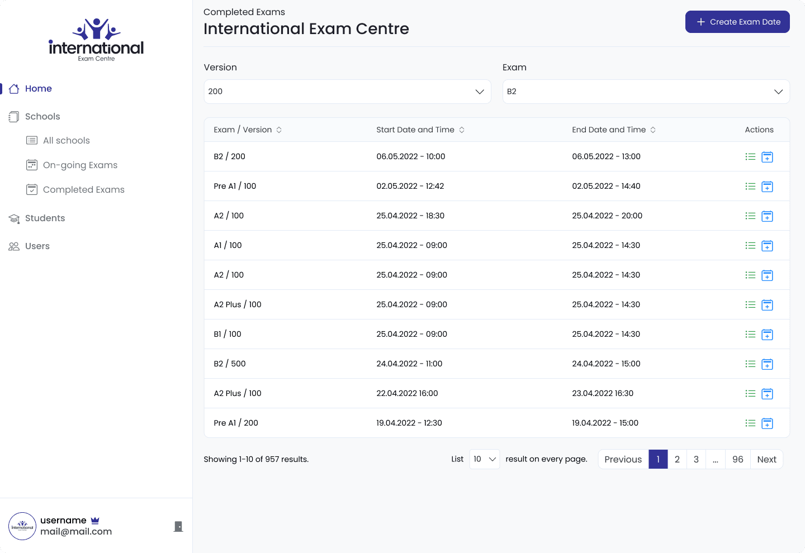Open list icon for A2 Plus / 100 25.04 row

tap(750, 305)
